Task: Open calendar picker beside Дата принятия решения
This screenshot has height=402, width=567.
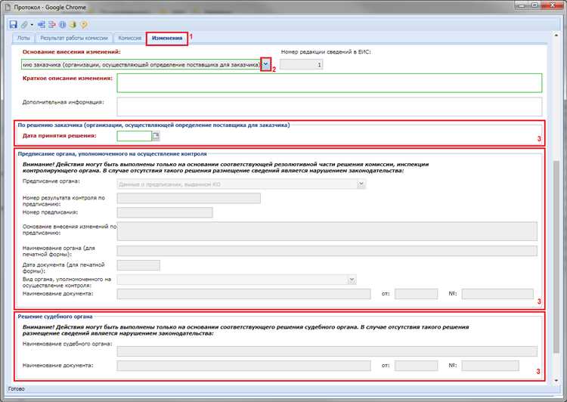Action: tap(156, 136)
